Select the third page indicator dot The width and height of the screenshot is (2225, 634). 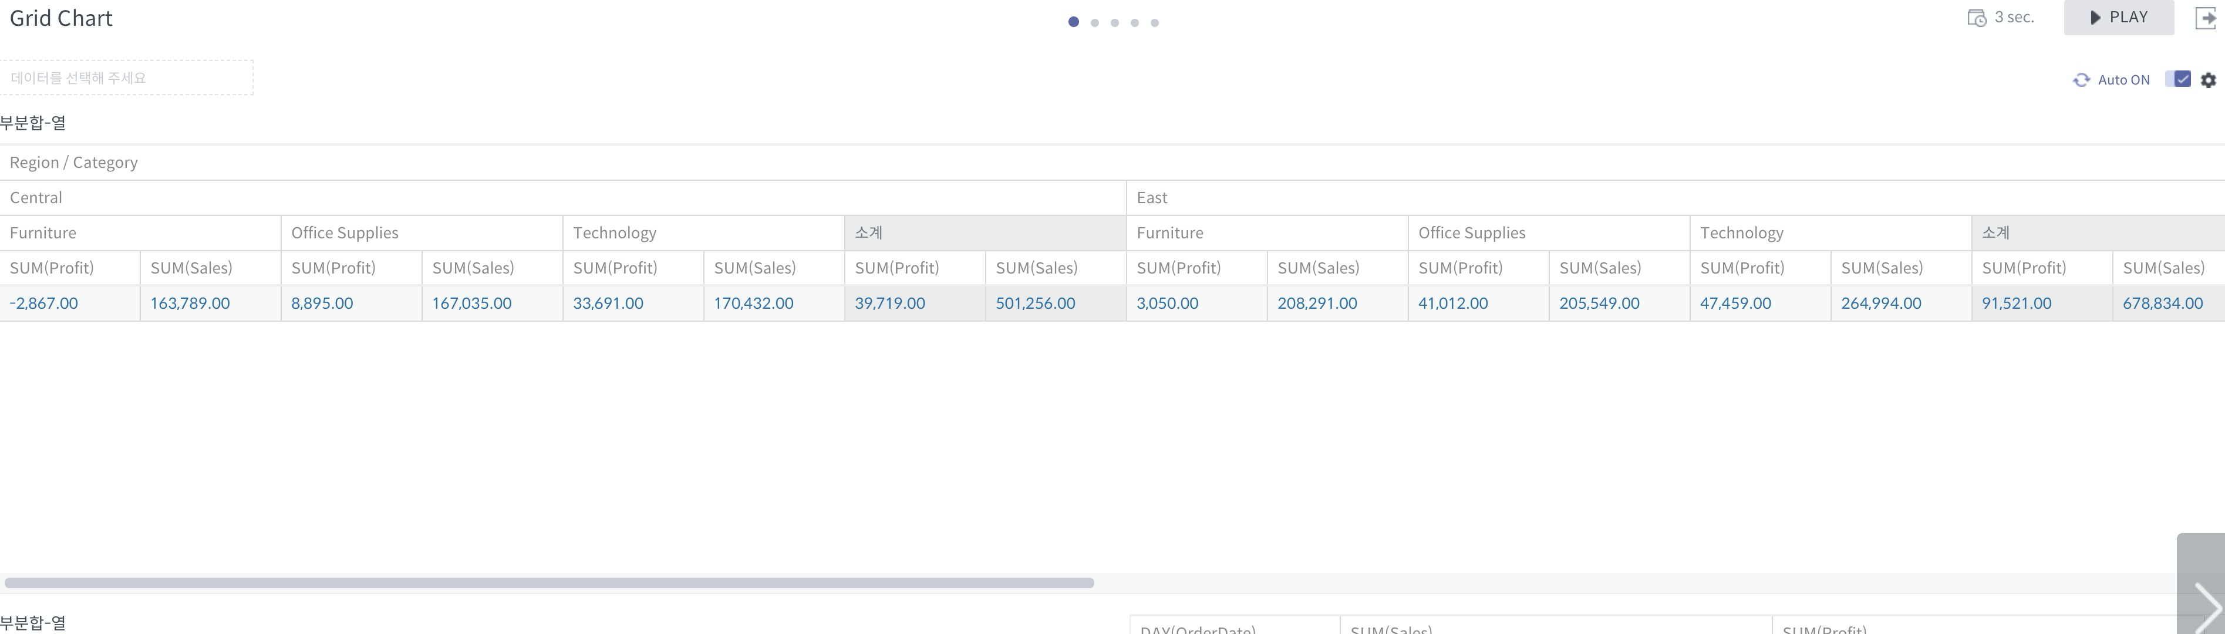1114,22
